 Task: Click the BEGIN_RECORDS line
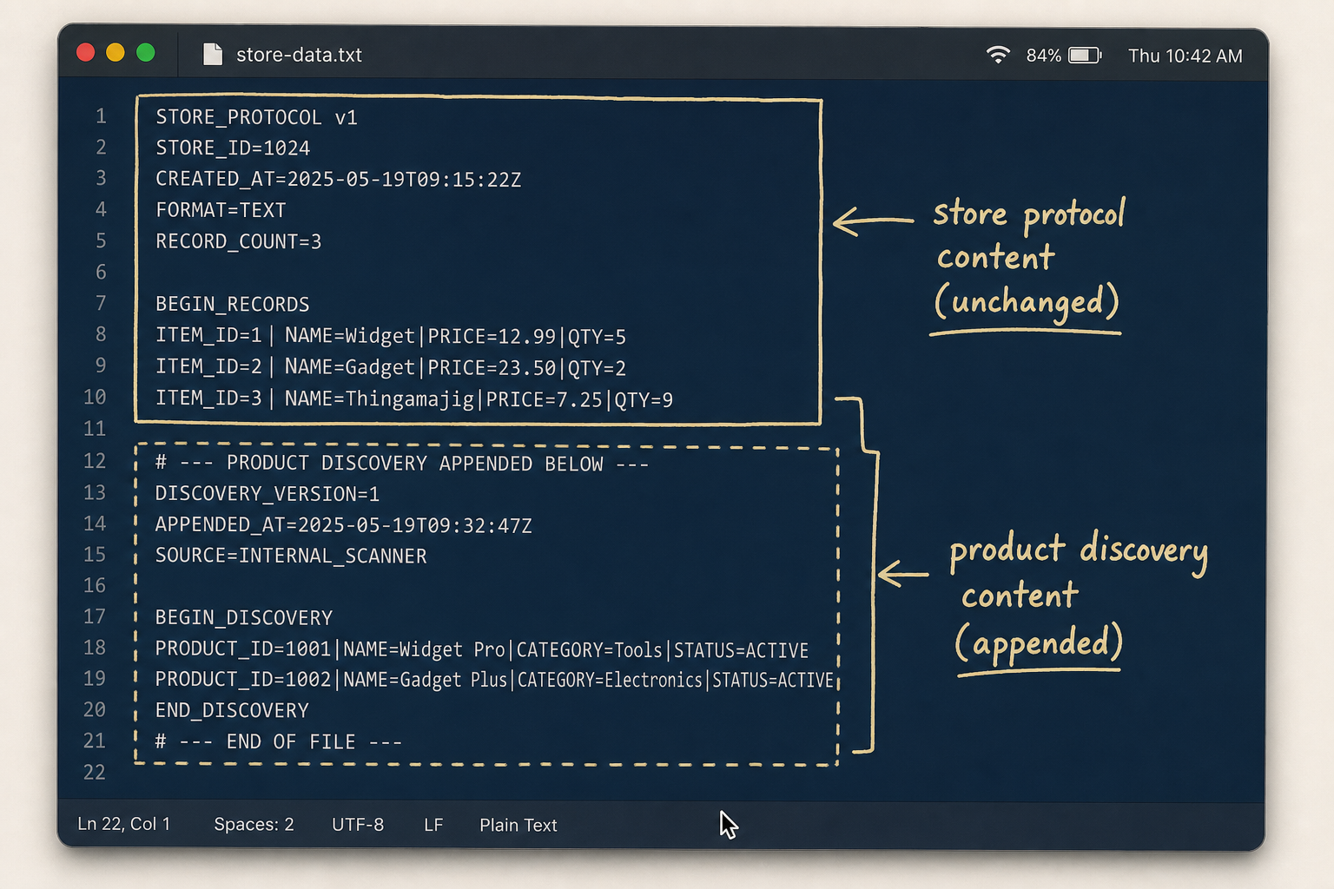(233, 305)
